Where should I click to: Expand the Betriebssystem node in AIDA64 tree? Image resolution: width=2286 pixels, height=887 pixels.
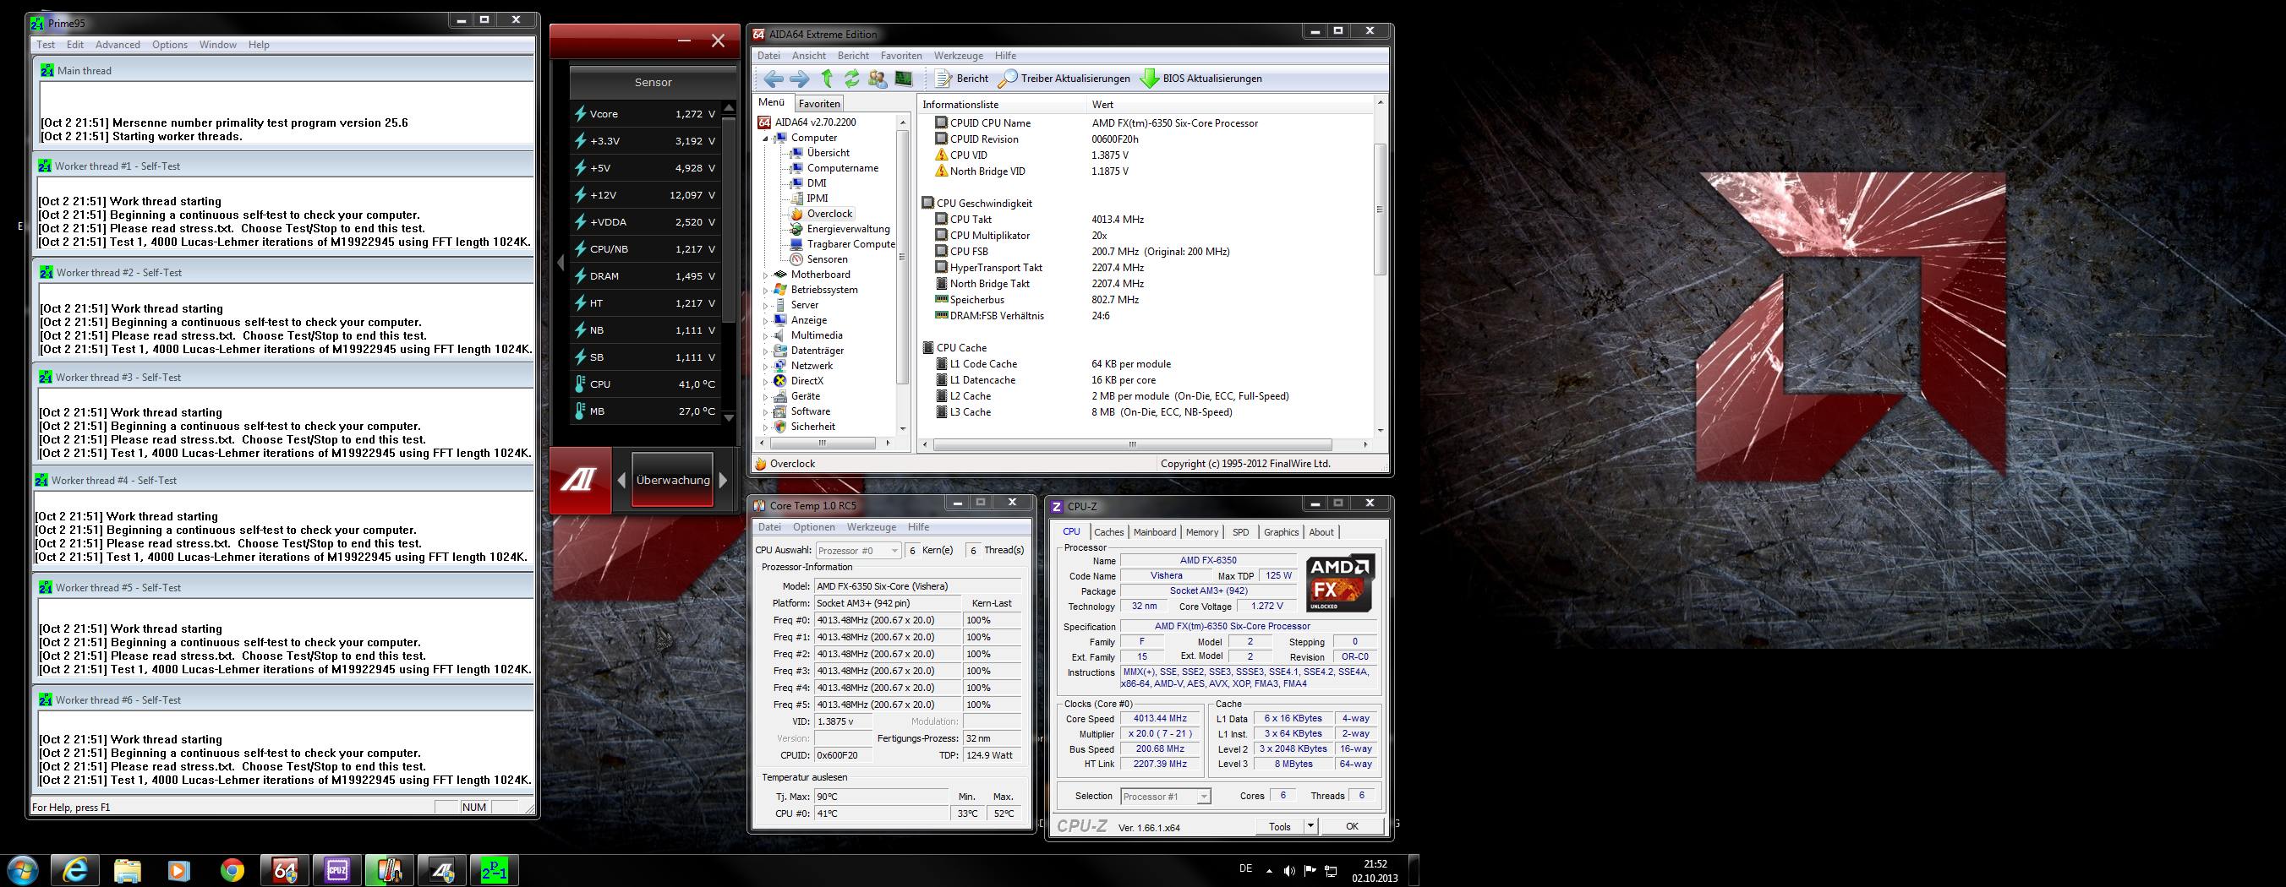point(766,290)
